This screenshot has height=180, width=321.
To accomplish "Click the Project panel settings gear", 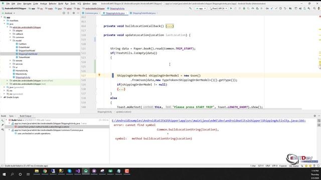I will (x=74, y=13).
